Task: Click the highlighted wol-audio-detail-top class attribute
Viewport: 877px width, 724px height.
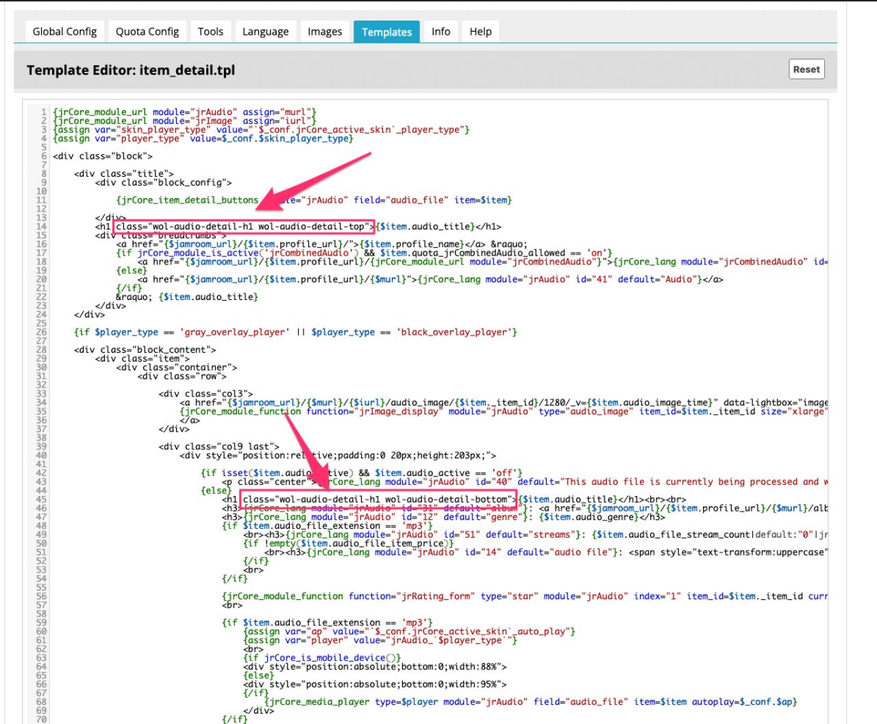Action: (244, 227)
